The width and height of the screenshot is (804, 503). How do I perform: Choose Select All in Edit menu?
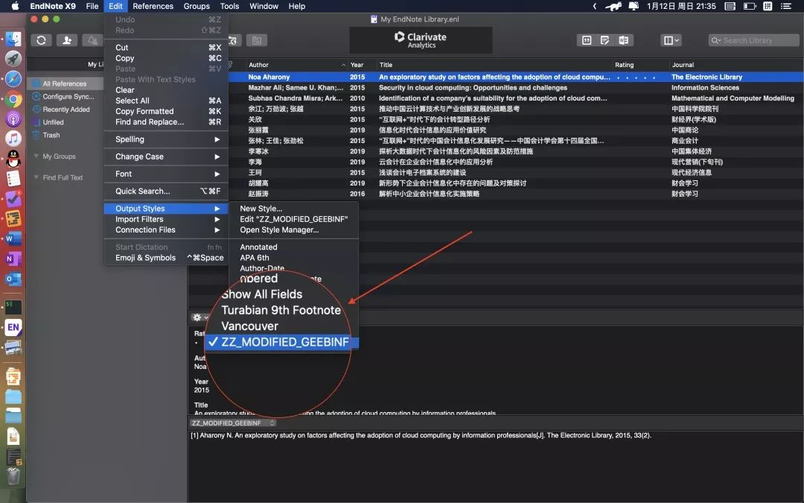(166, 101)
